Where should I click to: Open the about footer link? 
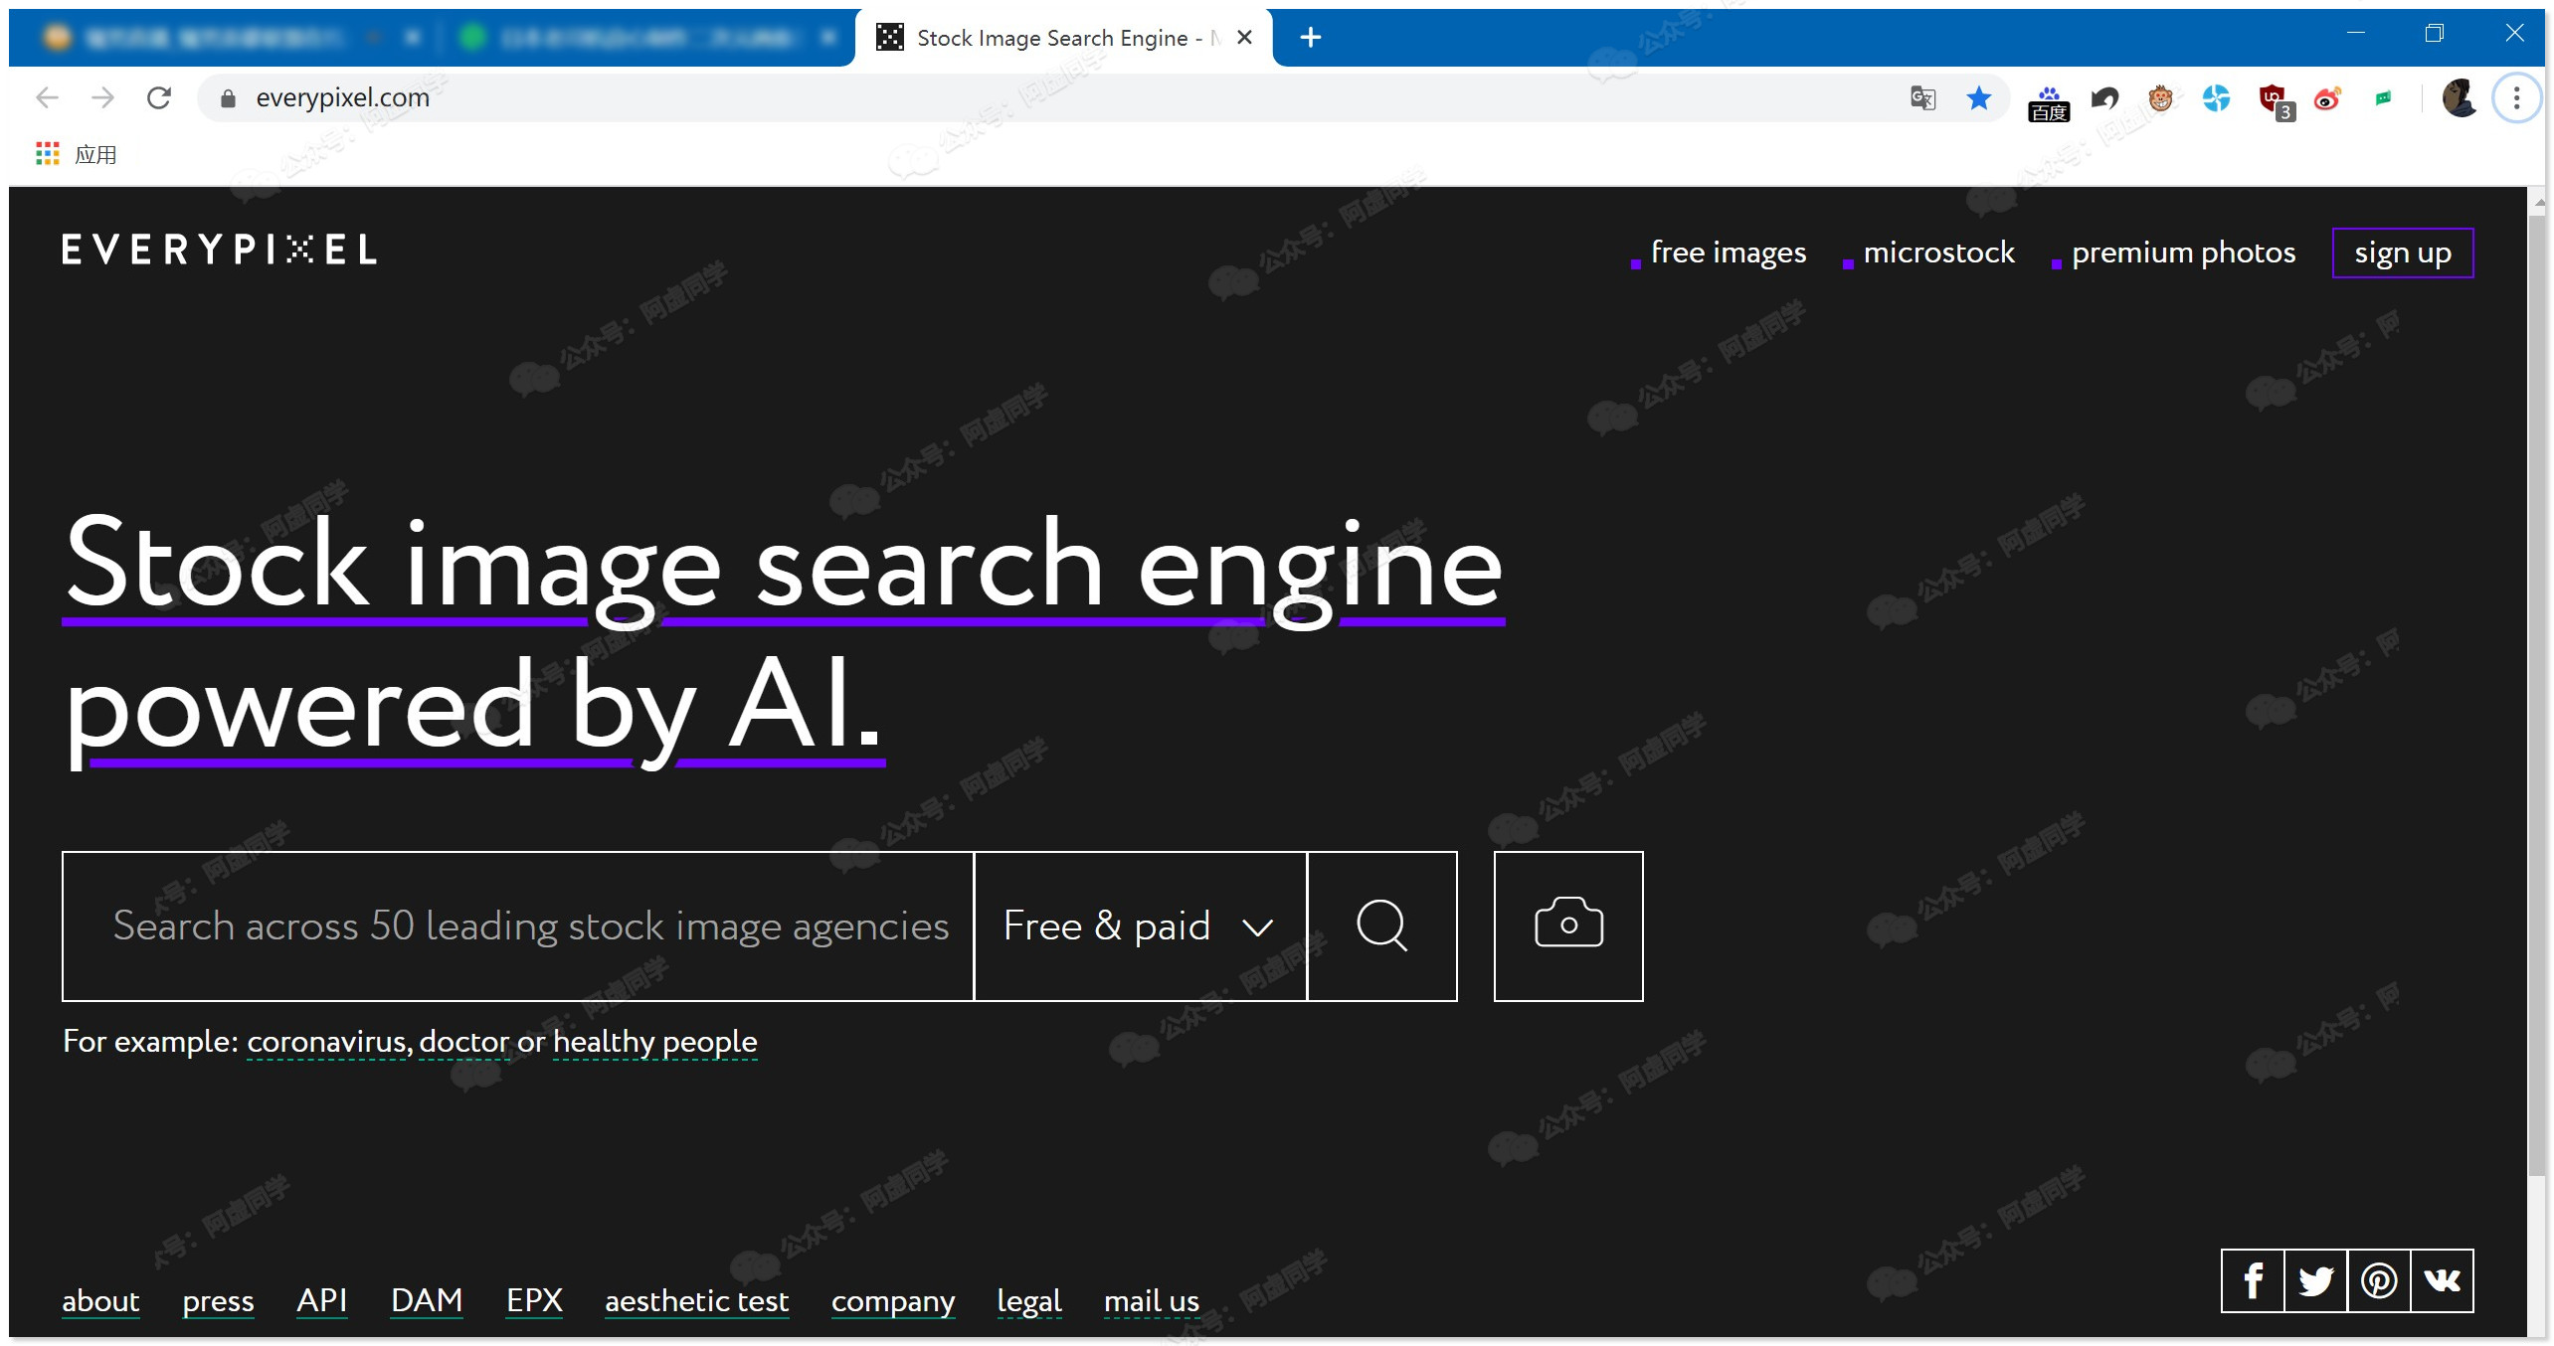click(x=100, y=1300)
